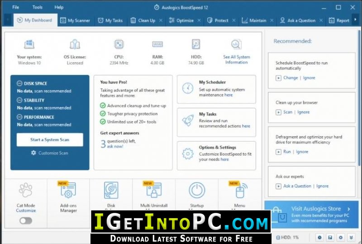Collapse the Disk Space status indicator
362x244 pixels.
19,83
